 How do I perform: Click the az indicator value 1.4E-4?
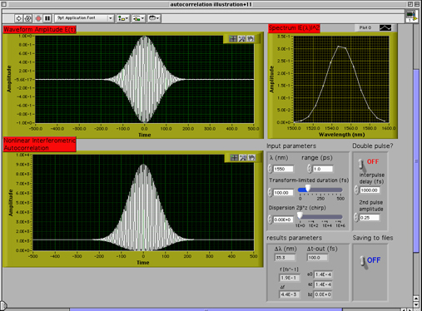pyautogui.click(x=323, y=284)
